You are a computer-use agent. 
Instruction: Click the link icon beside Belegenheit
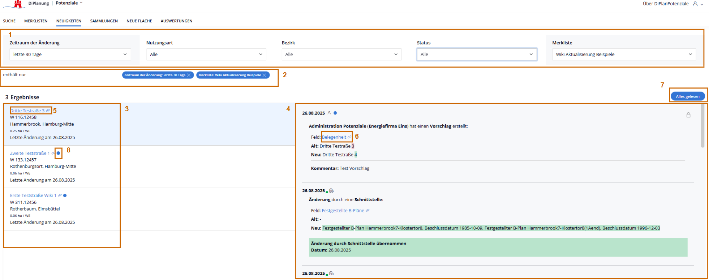pyautogui.click(x=349, y=137)
